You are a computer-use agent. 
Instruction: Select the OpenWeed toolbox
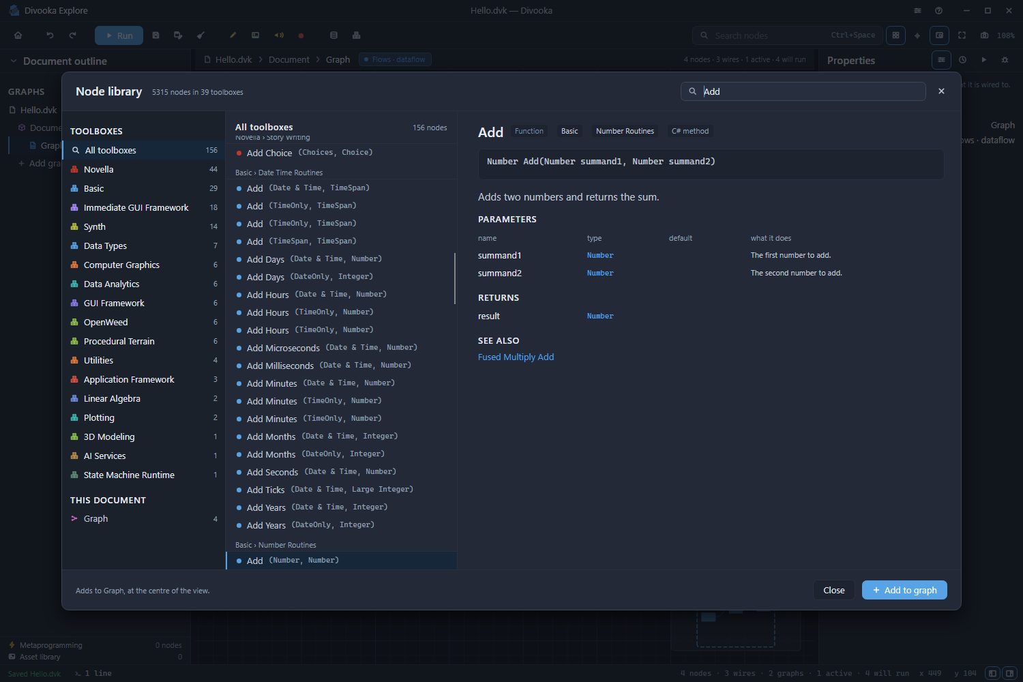pyautogui.click(x=144, y=322)
